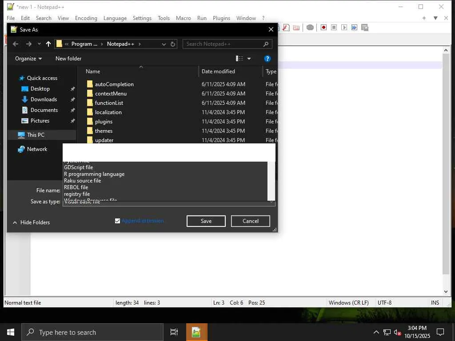Expand Notepad++ breadcrumb chevron
This screenshot has width=455, height=341.
pyautogui.click(x=140, y=44)
